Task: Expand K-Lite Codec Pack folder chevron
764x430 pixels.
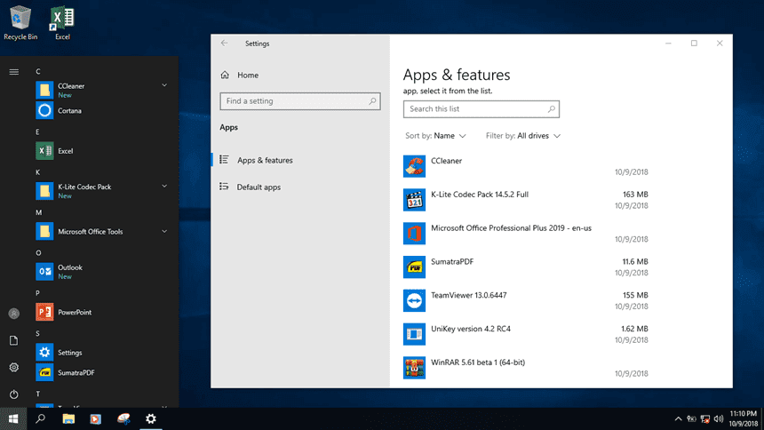Action: (x=164, y=187)
